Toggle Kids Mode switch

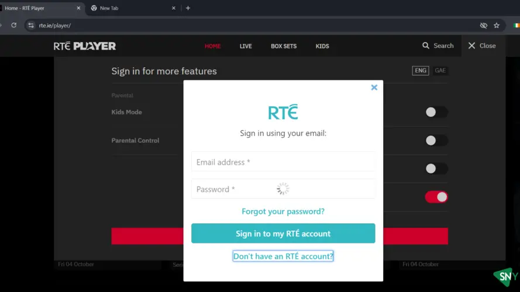(436, 112)
